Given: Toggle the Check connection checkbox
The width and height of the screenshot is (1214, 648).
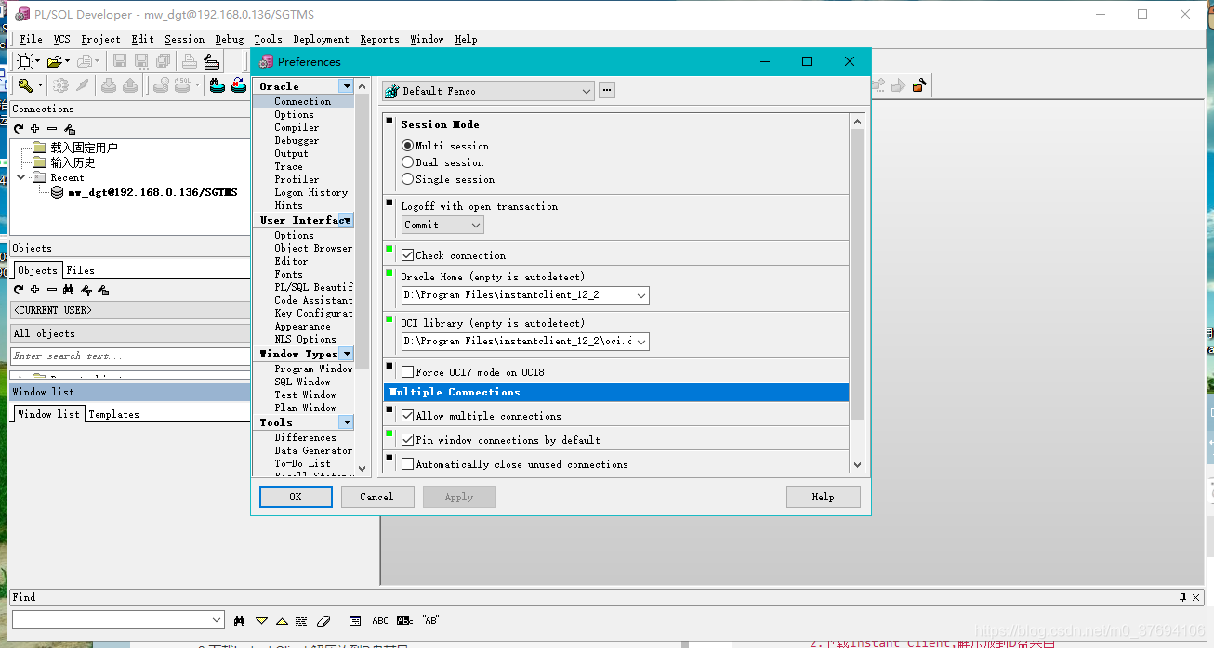Looking at the screenshot, I should [x=407, y=255].
